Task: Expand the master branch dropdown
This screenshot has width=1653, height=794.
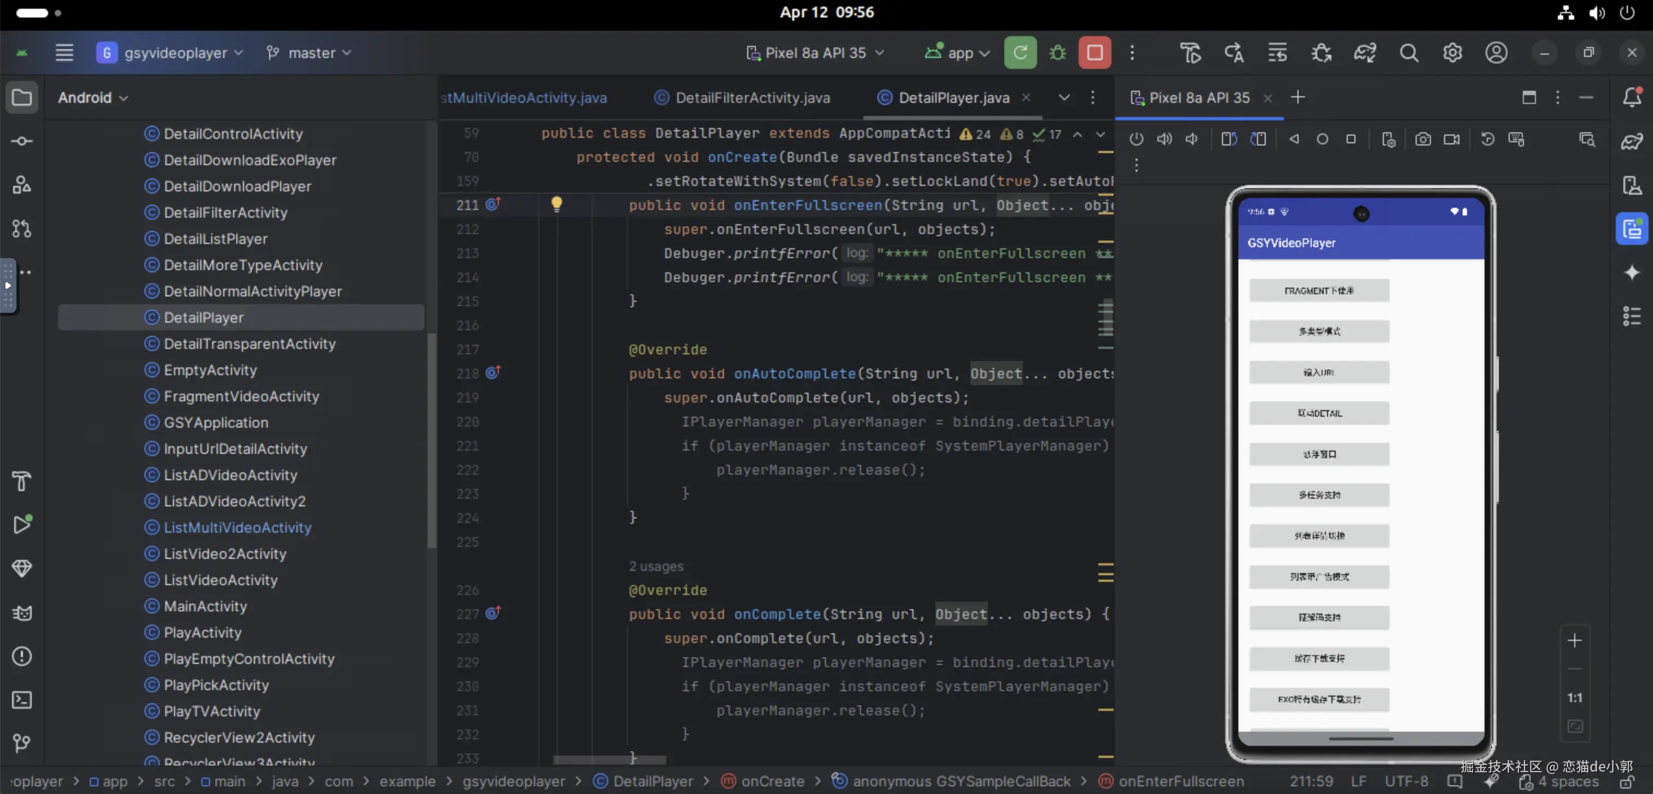Action: [x=310, y=52]
